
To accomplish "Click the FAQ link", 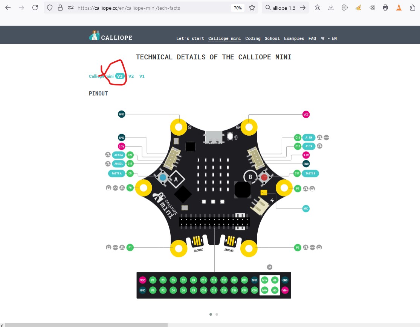I will coord(312,38).
